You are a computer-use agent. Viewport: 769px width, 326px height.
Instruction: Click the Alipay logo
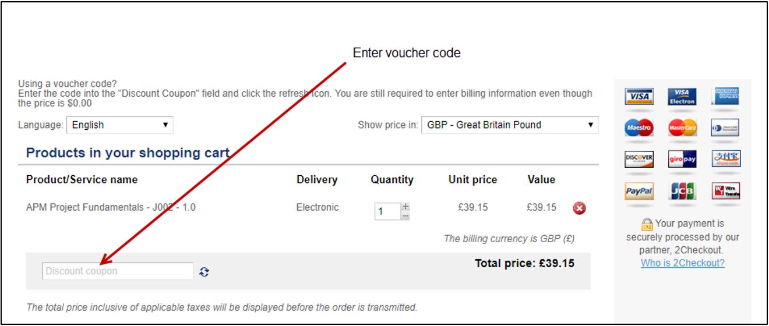pyautogui.click(x=725, y=158)
